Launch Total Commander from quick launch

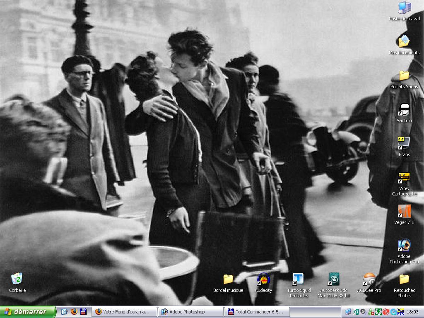click(84, 312)
